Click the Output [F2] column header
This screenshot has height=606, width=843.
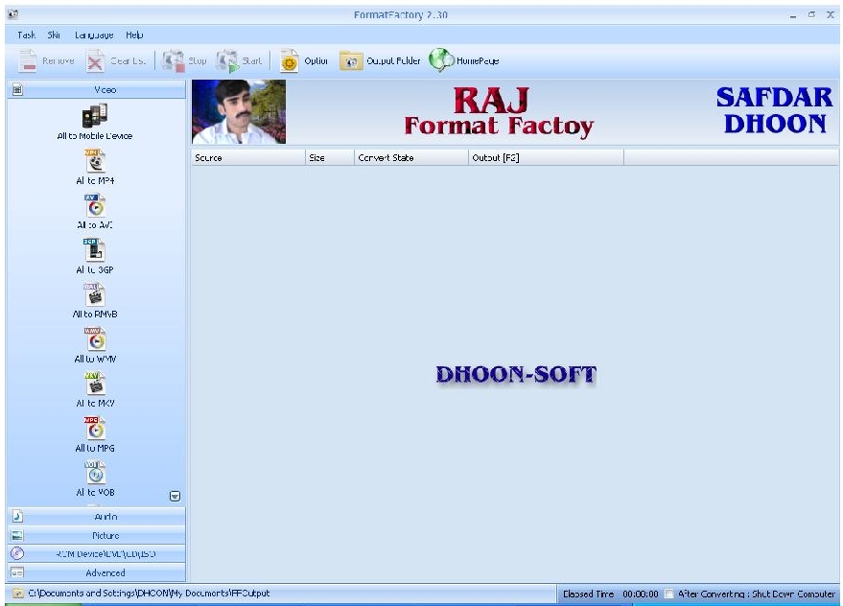[547, 157]
